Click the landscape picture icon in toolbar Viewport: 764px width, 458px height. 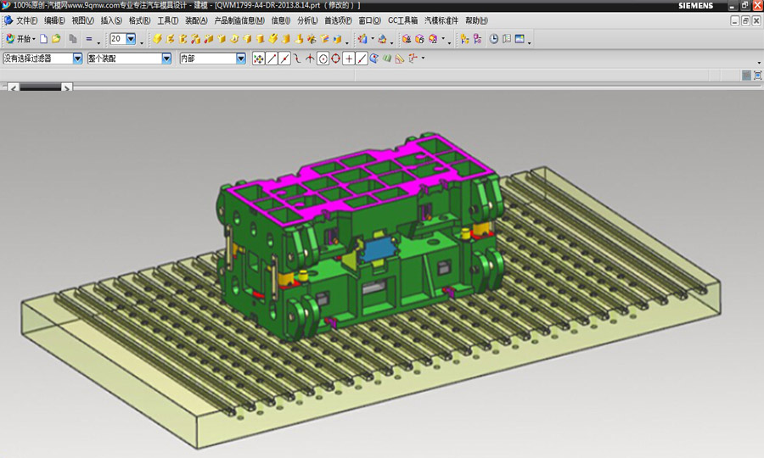coord(519,39)
